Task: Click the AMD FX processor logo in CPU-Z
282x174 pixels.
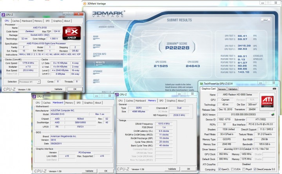Action: click(72, 33)
